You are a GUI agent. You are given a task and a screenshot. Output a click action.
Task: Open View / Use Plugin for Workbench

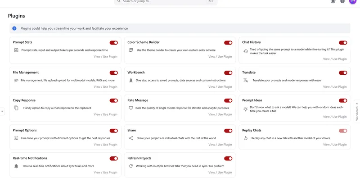click(220, 87)
